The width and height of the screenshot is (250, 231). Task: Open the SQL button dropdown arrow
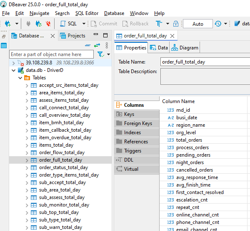click(84, 24)
